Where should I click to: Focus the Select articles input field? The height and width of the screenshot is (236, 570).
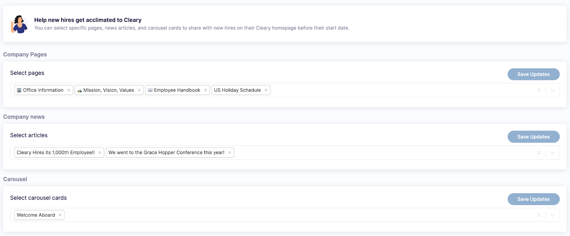coord(285,153)
